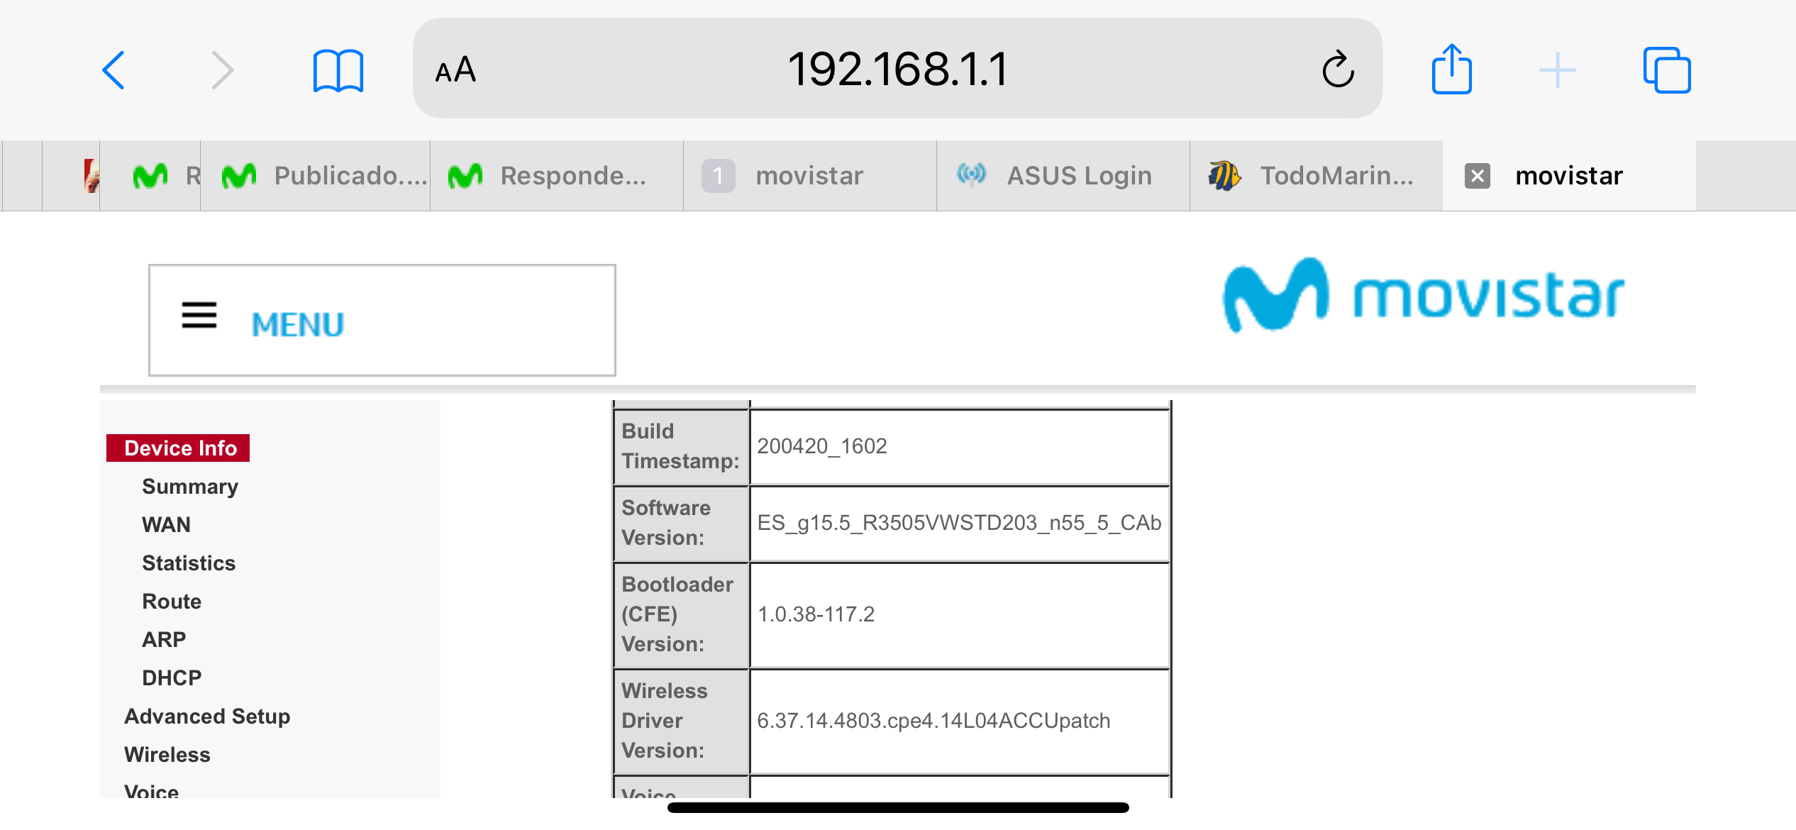This screenshot has height=830, width=1796.
Task: Open the bookmarks book icon
Action: [x=338, y=70]
